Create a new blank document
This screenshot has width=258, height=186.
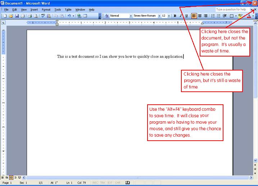pyautogui.click(x=5, y=16)
